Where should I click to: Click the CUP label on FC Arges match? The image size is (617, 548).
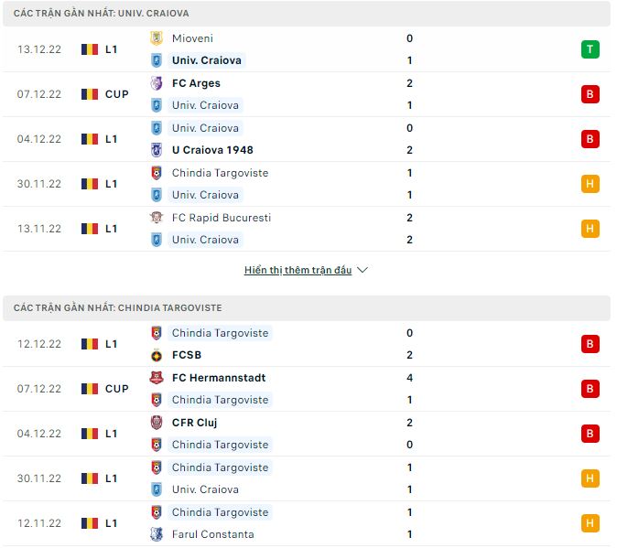pyautogui.click(x=116, y=94)
